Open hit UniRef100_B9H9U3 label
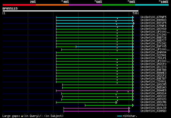 [153, 20]
